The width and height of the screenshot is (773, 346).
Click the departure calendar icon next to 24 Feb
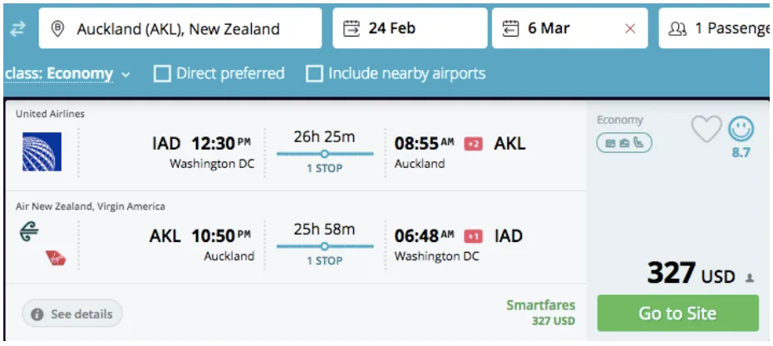(352, 28)
